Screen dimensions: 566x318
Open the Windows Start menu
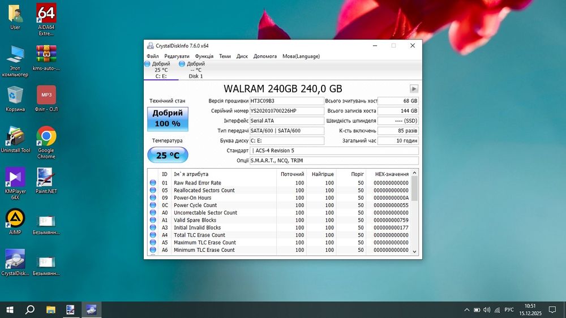(x=10, y=310)
